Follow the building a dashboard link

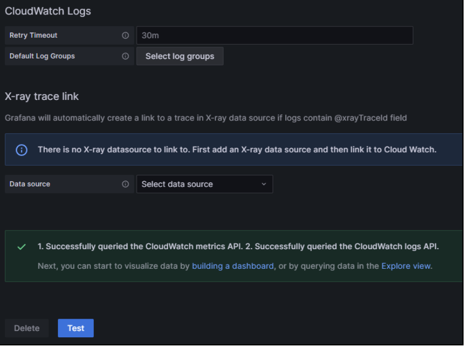pyautogui.click(x=233, y=266)
